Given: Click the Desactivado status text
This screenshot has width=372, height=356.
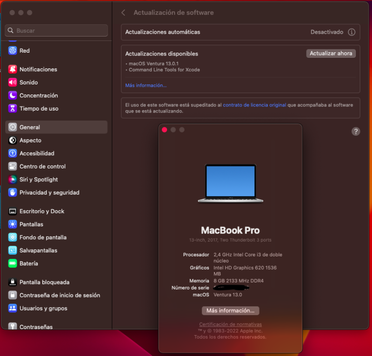Looking at the screenshot, I should click(327, 32).
